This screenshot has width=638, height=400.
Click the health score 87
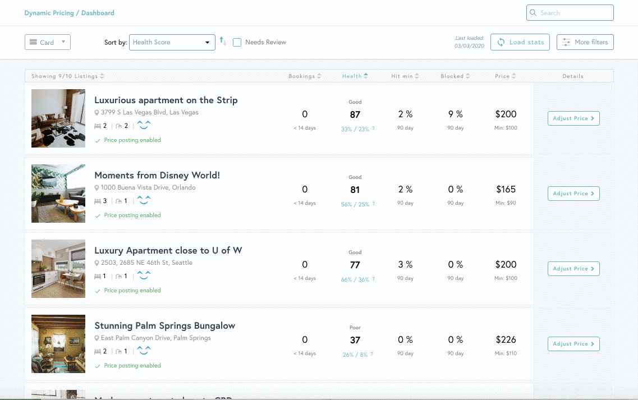(x=355, y=115)
